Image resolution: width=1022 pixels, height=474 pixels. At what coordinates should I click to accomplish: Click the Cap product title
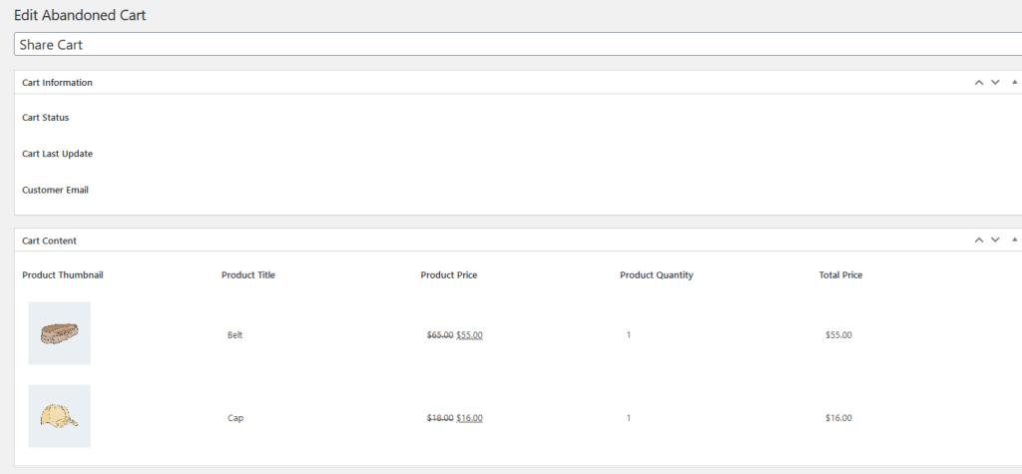pos(235,418)
